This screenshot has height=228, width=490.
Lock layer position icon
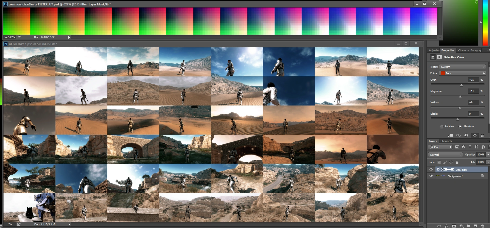coord(451,162)
